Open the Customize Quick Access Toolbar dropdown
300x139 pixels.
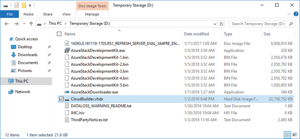(30, 5)
